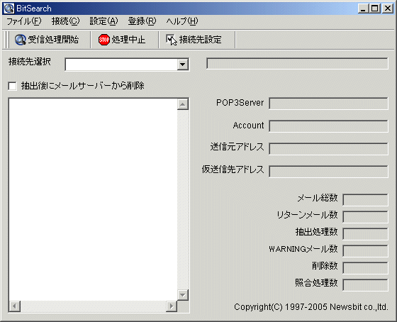The height and width of the screenshot is (322, 397).
Task: Open the ファイル(F) menu
Action: (24, 21)
